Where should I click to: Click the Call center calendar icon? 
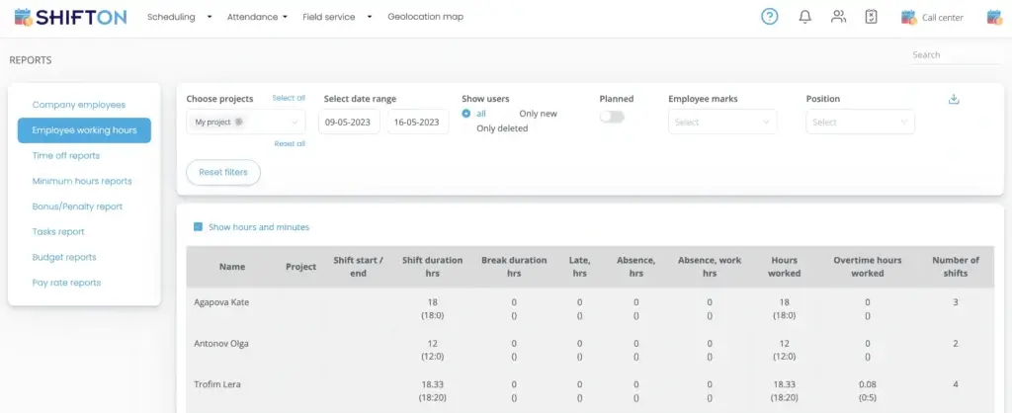coord(908,17)
